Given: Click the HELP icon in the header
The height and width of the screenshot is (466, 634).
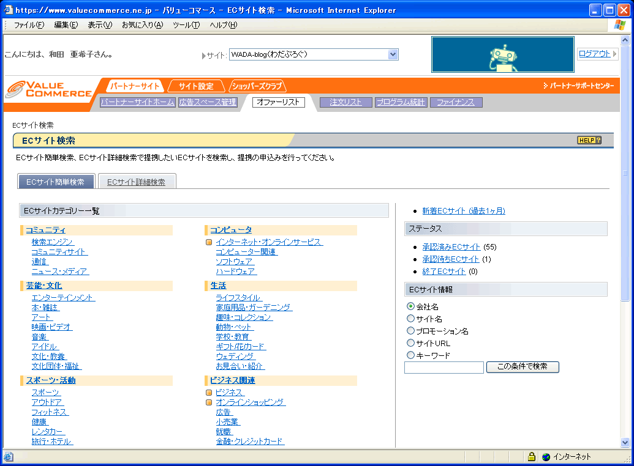Looking at the screenshot, I should point(589,141).
